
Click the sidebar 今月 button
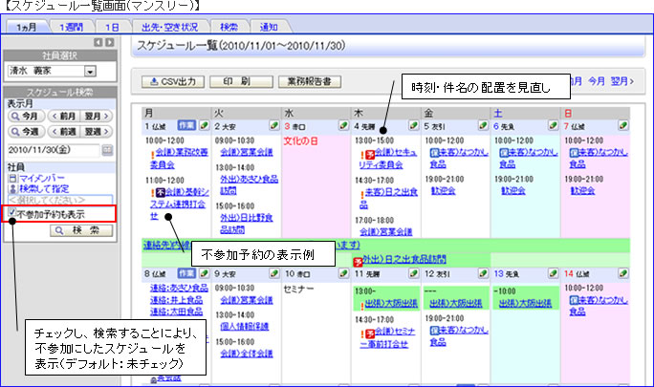pos(26,116)
